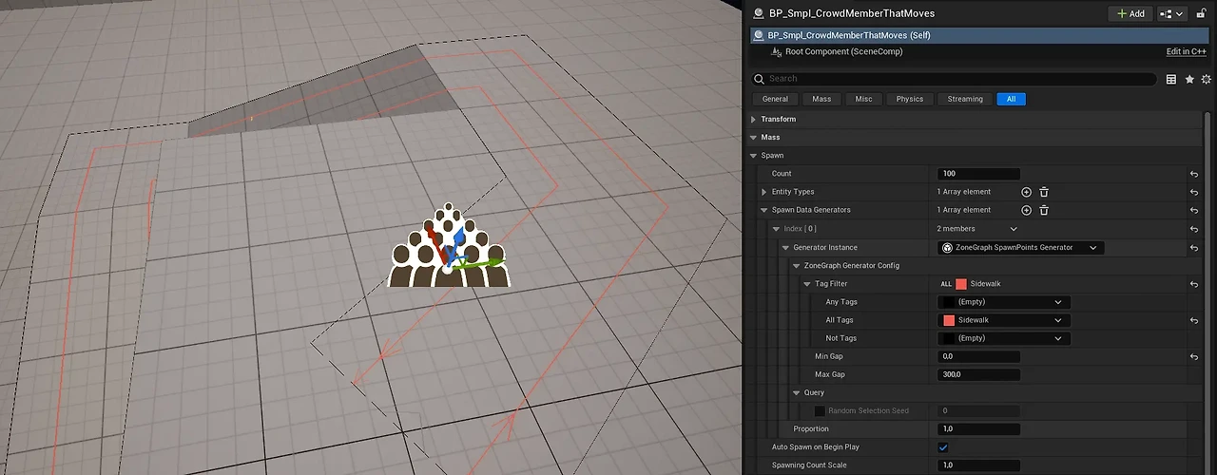Uncheck Auto Spawn on Begin Play
This screenshot has width=1217, height=475.
pyautogui.click(x=943, y=447)
